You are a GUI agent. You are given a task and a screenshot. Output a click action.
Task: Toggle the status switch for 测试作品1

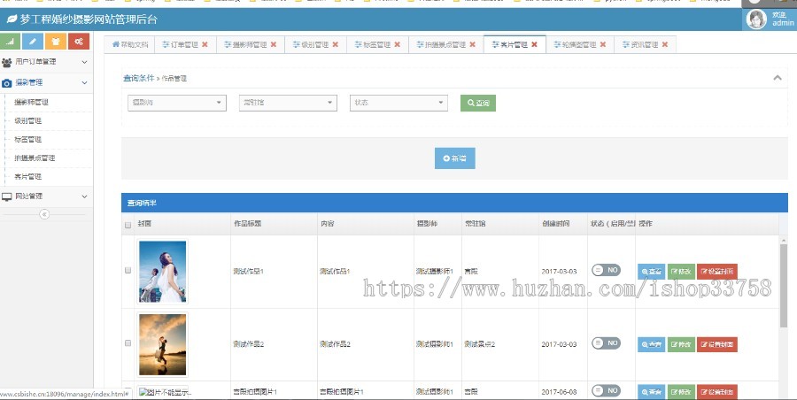pyautogui.click(x=606, y=270)
